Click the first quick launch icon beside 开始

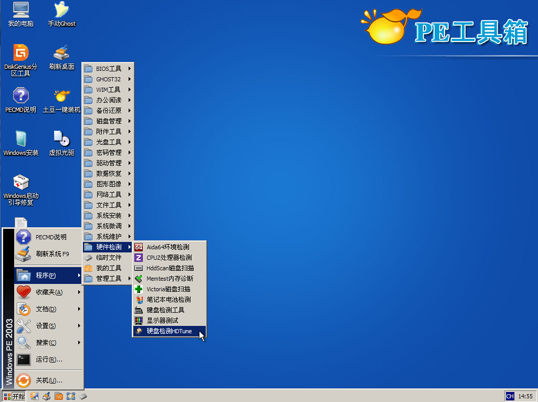coord(34,397)
